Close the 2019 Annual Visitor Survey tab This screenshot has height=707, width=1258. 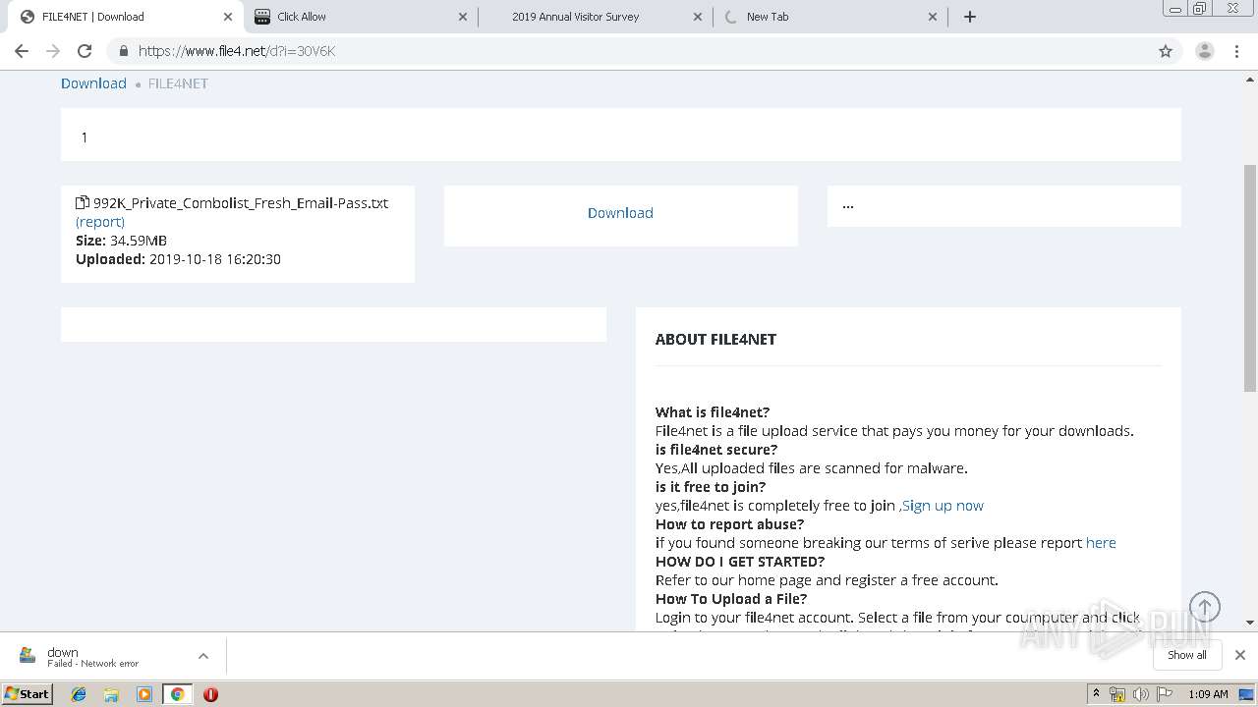pyautogui.click(x=698, y=17)
